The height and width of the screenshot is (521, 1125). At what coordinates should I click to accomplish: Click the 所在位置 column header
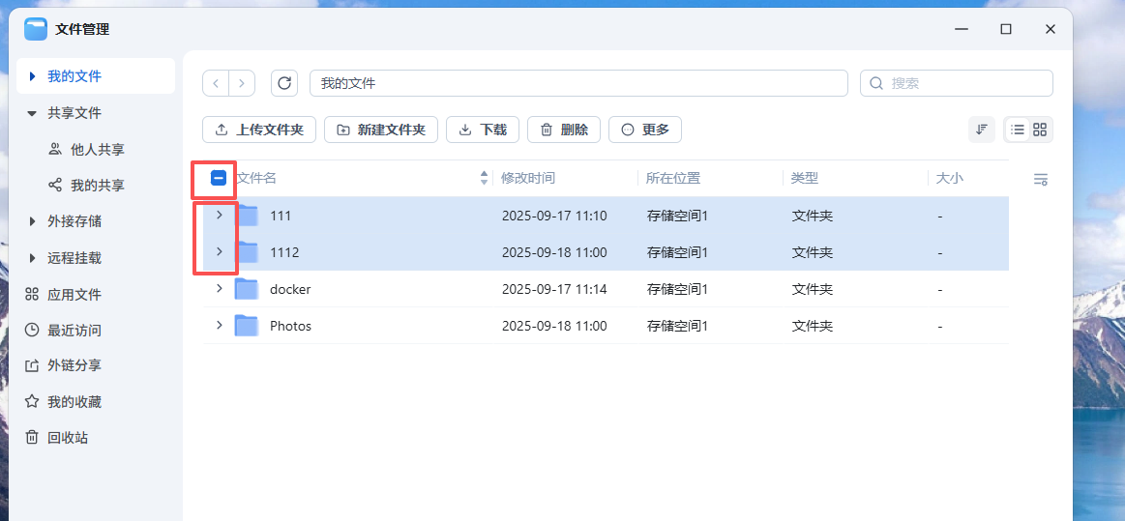click(673, 178)
